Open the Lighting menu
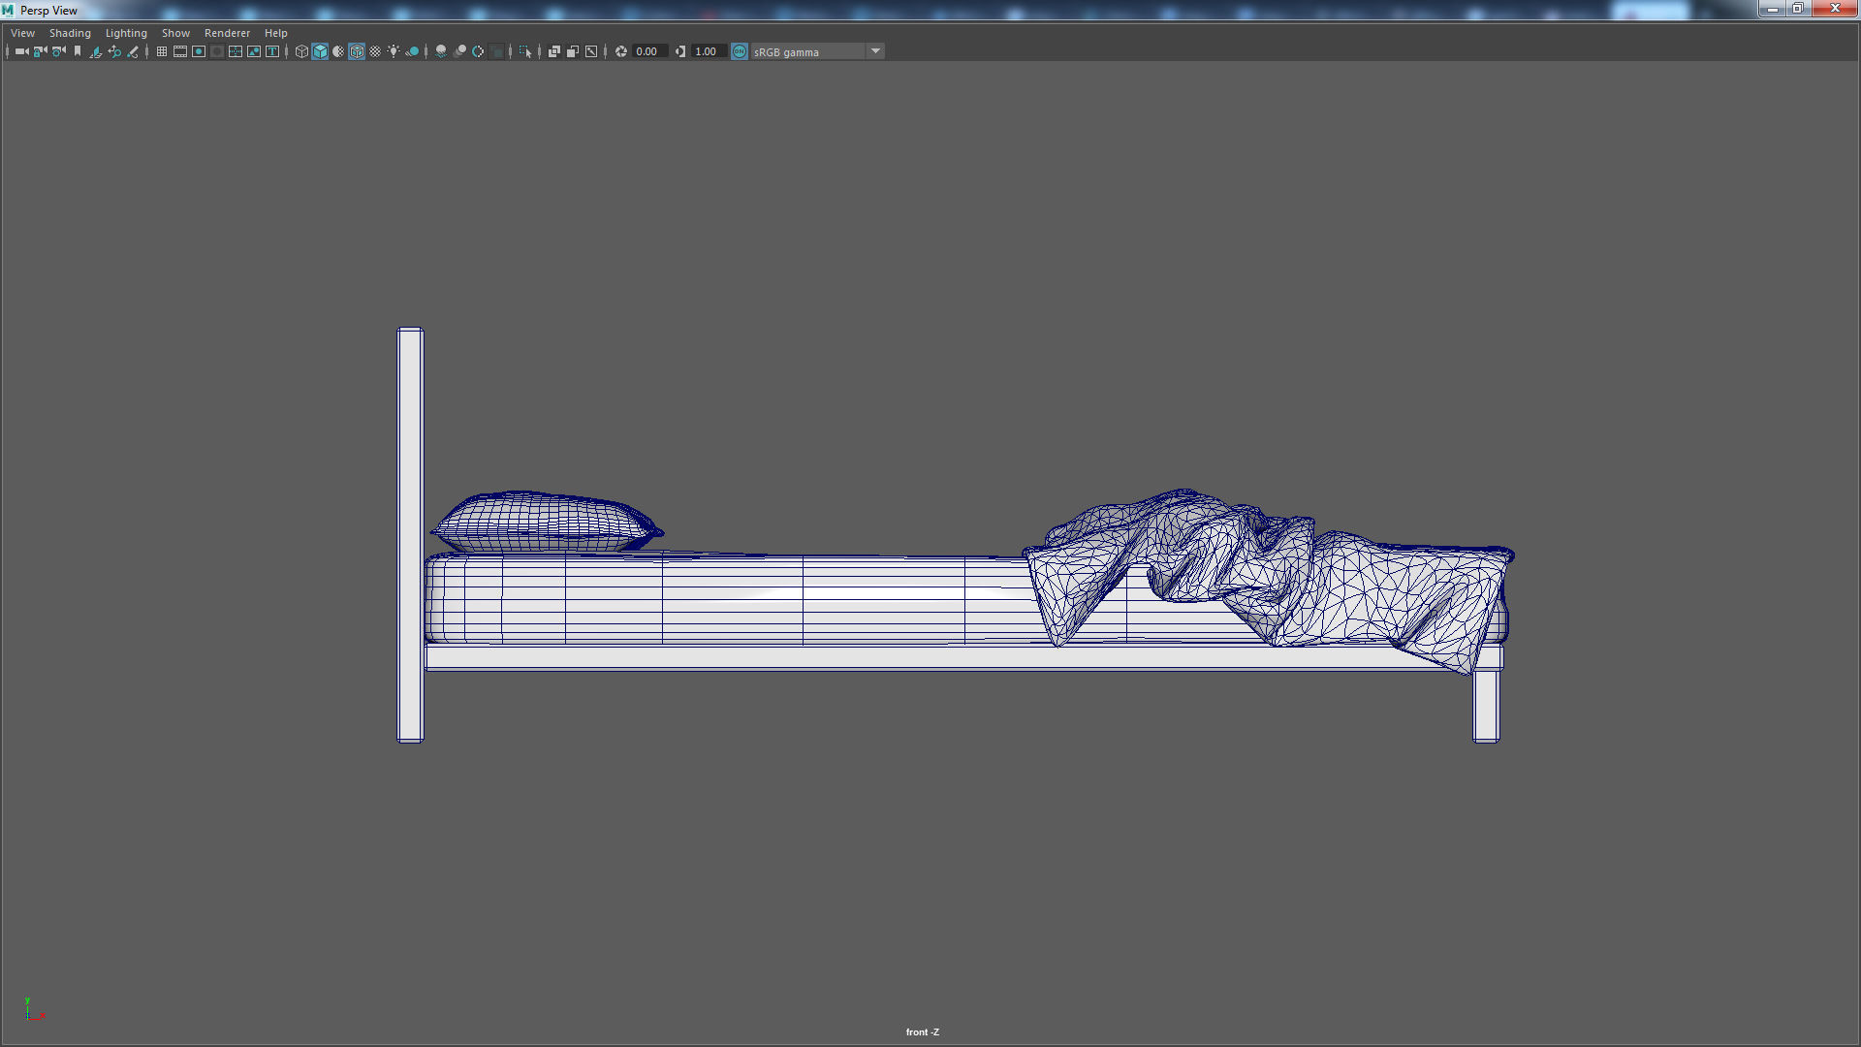Screen dimensions: 1861x1047 point(126,33)
